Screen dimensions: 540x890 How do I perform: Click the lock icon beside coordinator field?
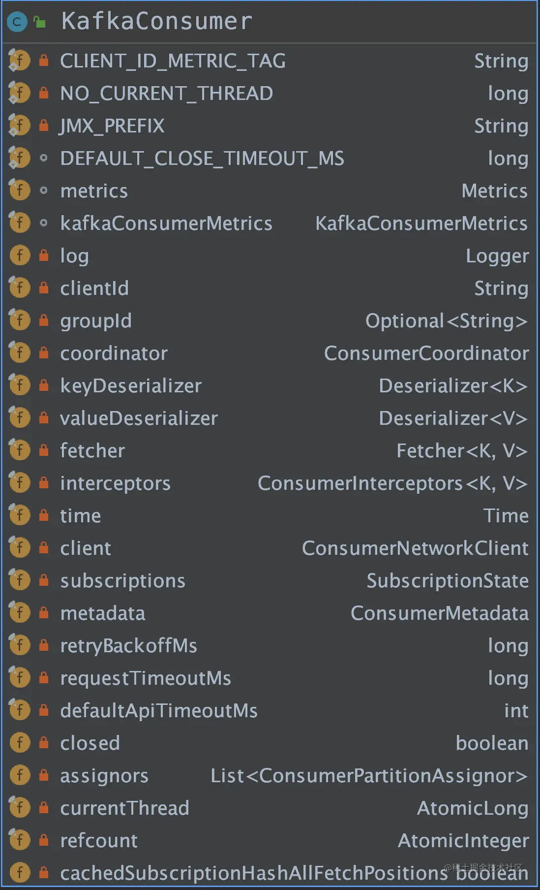click(x=44, y=353)
